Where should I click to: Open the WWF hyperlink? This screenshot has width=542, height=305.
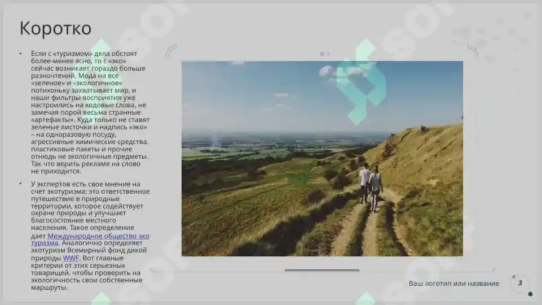71,258
